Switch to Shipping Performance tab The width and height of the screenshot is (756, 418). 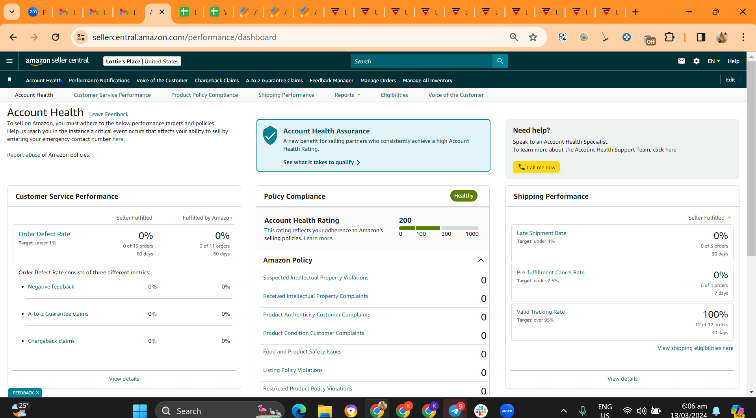point(286,95)
